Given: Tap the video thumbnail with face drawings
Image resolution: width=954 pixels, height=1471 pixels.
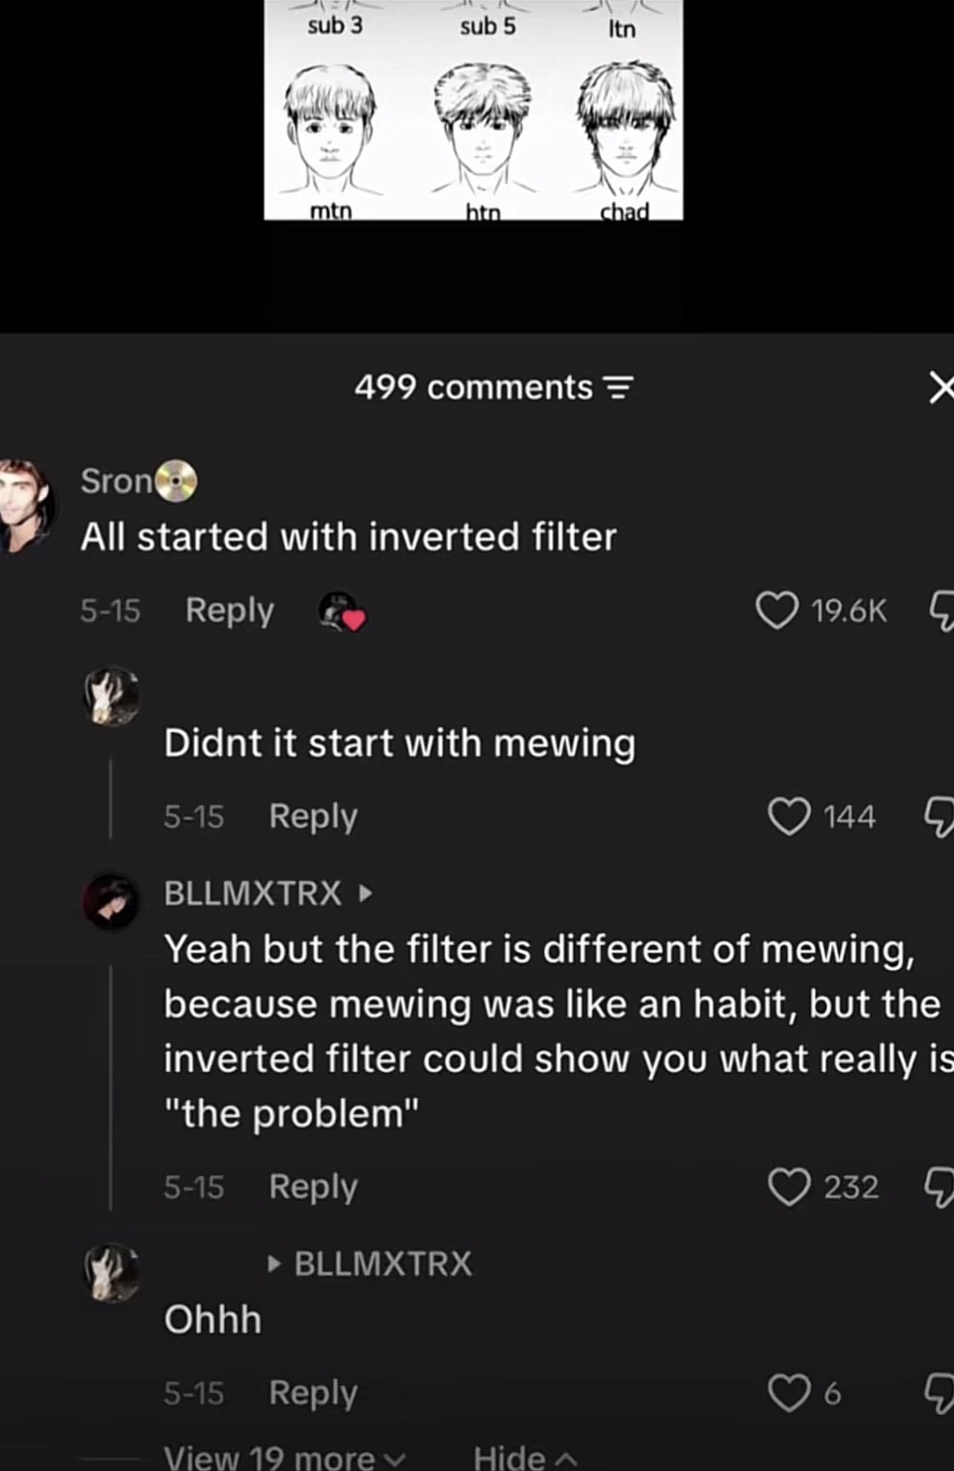Looking at the screenshot, I should pyautogui.click(x=473, y=109).
